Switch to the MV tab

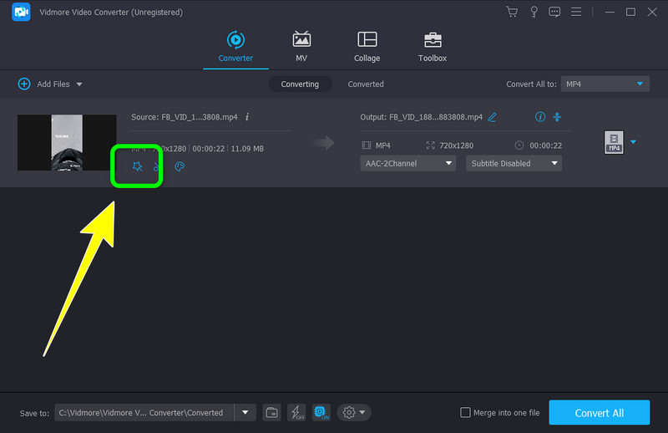(x=301, y=47)
